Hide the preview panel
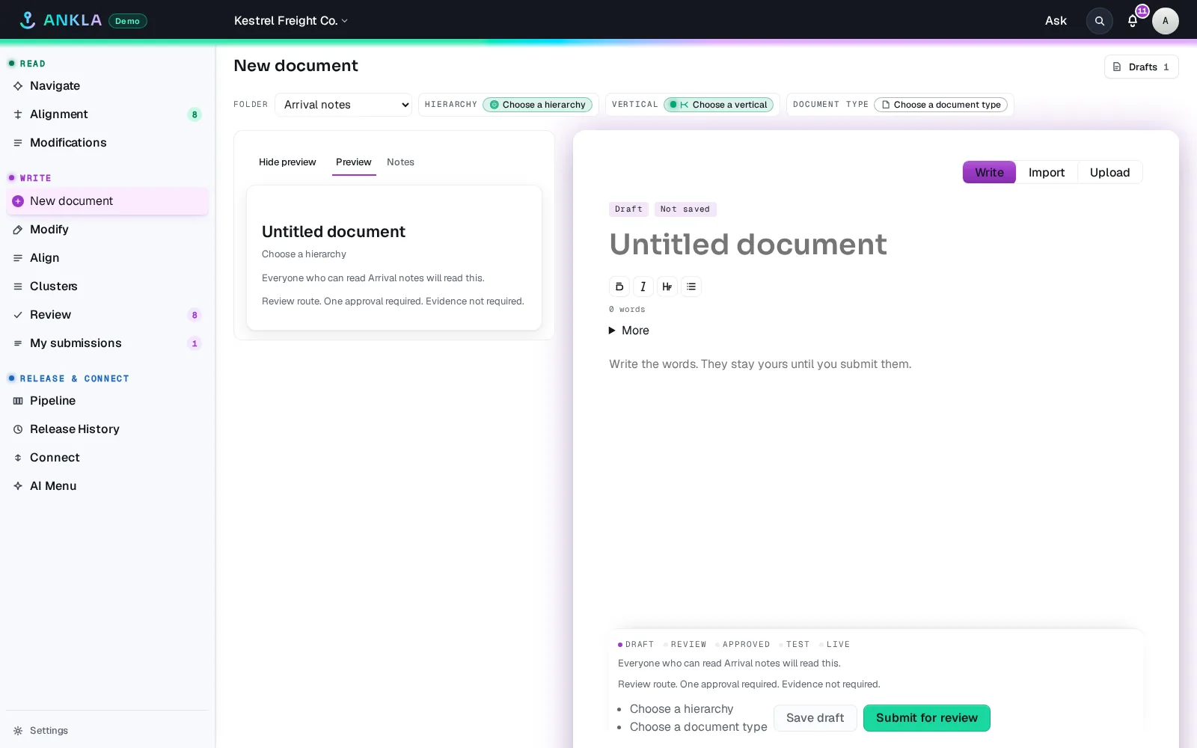1197x748 pixels. click(287, 162)
